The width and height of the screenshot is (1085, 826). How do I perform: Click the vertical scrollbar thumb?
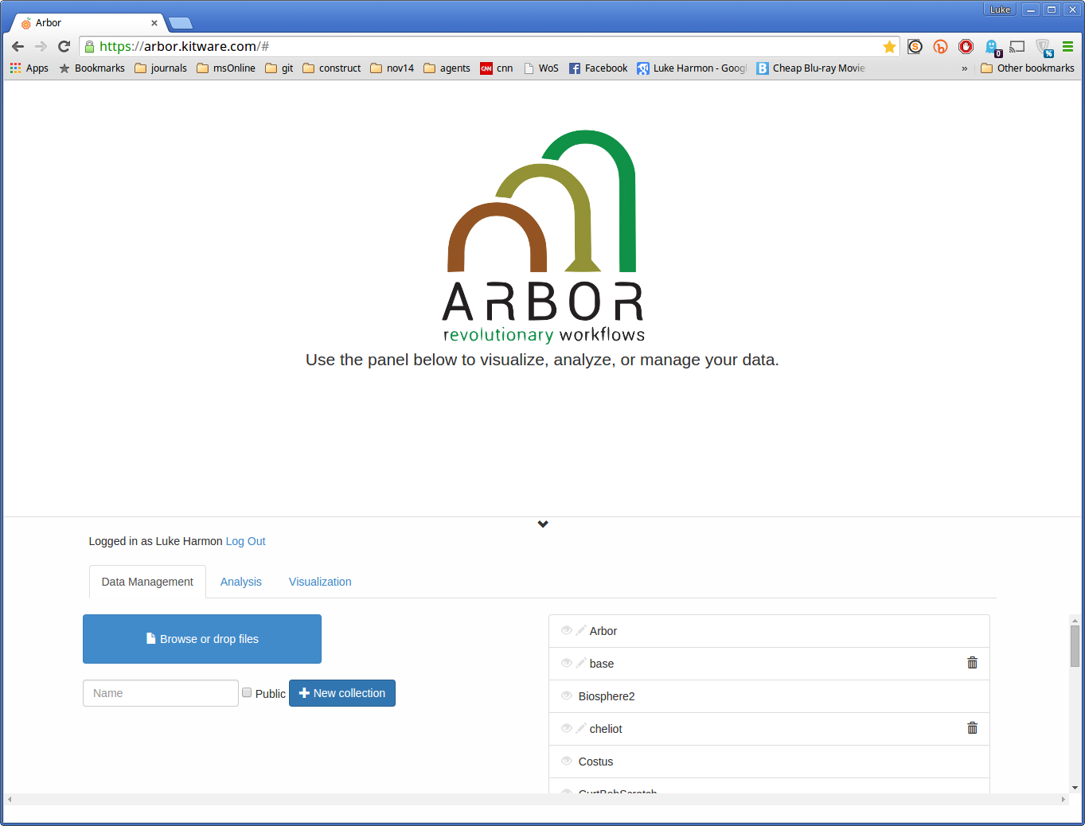[x=1075, y=646]
